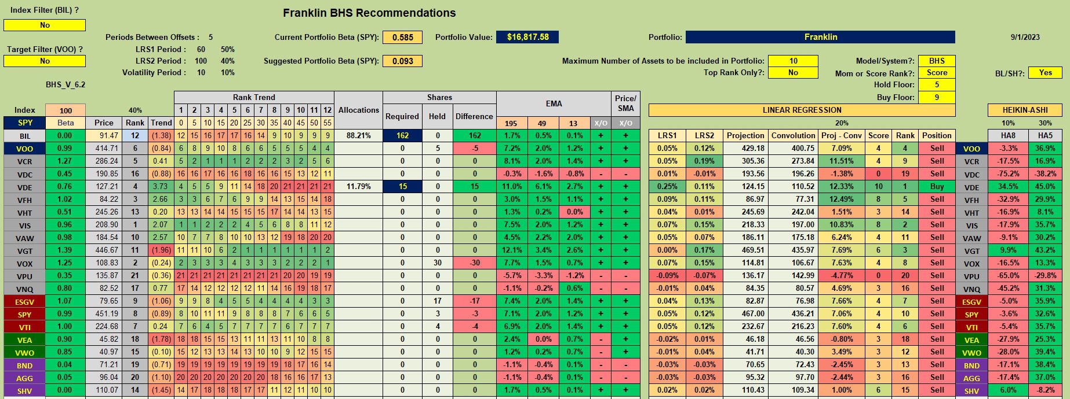Select the SPY convolution value 436.21
Image resolution: width=1070 pixels, height=399 pixels.
coord(793,314)
